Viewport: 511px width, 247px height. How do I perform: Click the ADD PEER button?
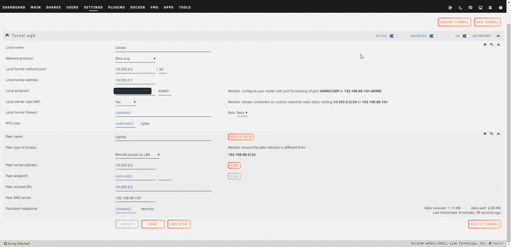pyautogui.click(x=179, y=224)
